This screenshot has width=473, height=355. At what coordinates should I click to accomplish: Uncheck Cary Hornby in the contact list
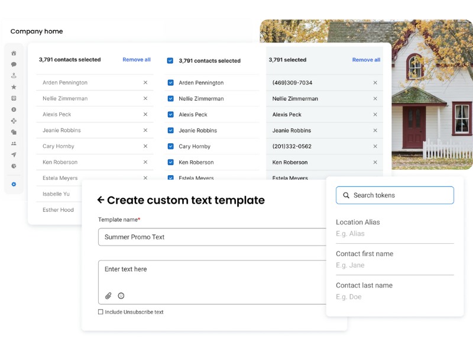pyautogui.click(x=171, y=146)
